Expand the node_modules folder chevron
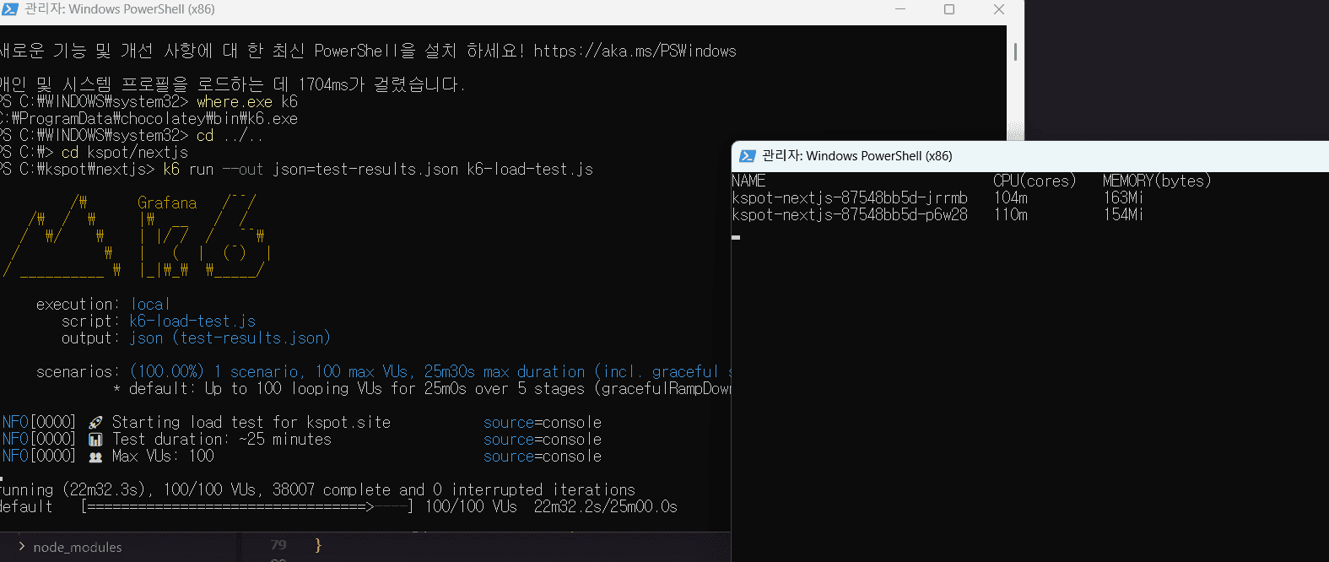The height and width of the screenshot is (562, 1329). tap(21, 547)
